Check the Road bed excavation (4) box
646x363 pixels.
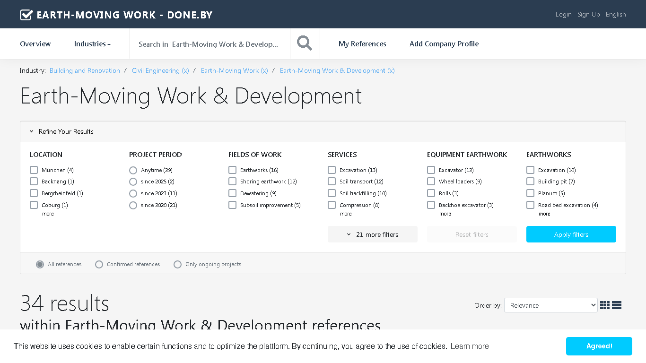coord(530,205)
